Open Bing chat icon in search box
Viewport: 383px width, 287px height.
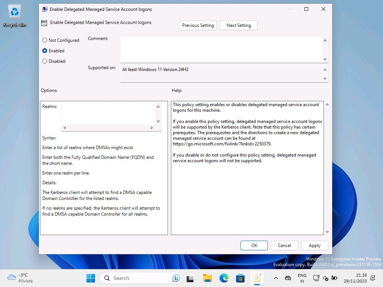point(176,278)
